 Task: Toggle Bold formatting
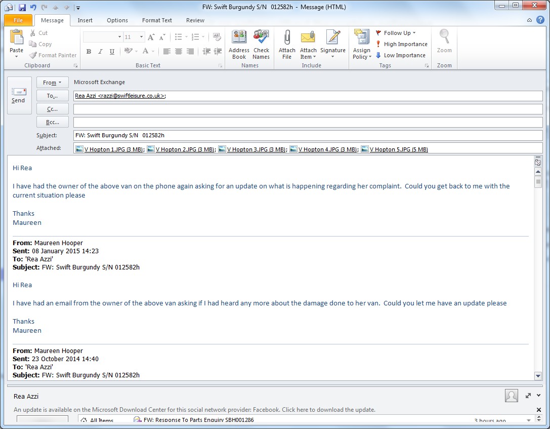click(x=89, y=52)
